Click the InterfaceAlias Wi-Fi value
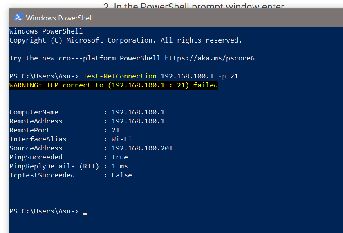Screen dimensions: 343x233 click(122, 139)
